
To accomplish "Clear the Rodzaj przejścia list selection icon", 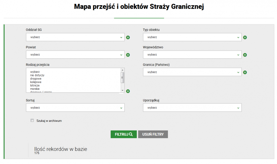I will 128,91.
